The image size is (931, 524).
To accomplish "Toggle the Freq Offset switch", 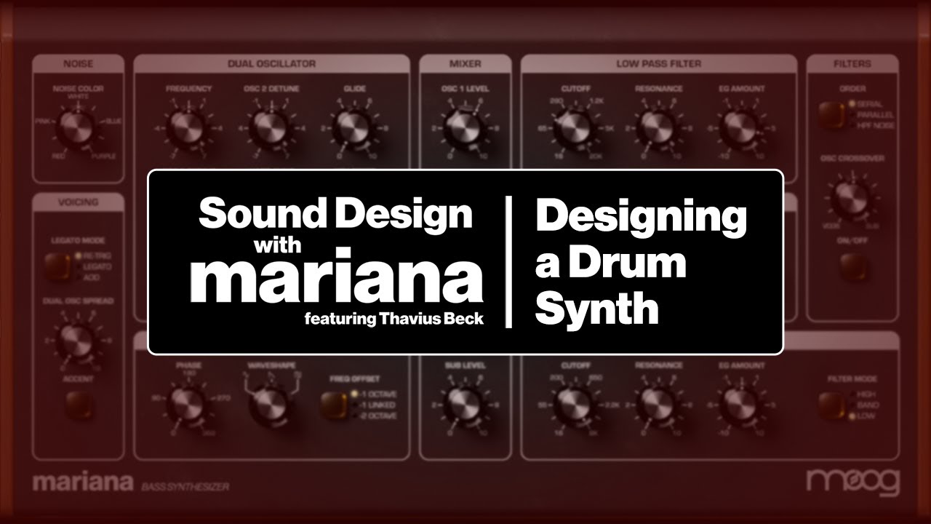I will point(334,405).
